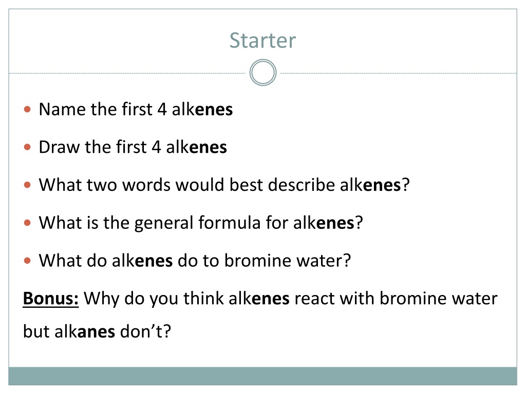Click the bold enes in the first bullet
This screenshot has height=394, width=526.
click(x=214, y=110)
